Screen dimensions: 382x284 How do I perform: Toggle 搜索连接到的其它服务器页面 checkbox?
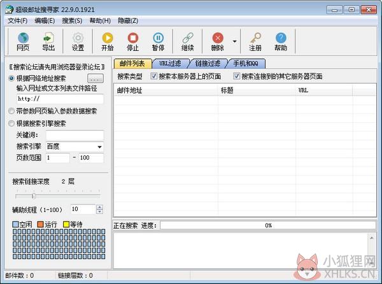coord(237,76)
